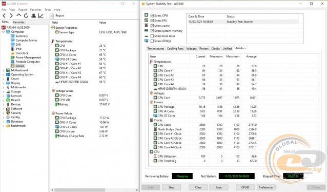Select DMI tree item

pyautogui.click(x=18, y=45)
